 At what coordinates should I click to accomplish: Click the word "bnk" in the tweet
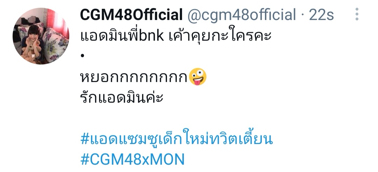coord(152,36)
